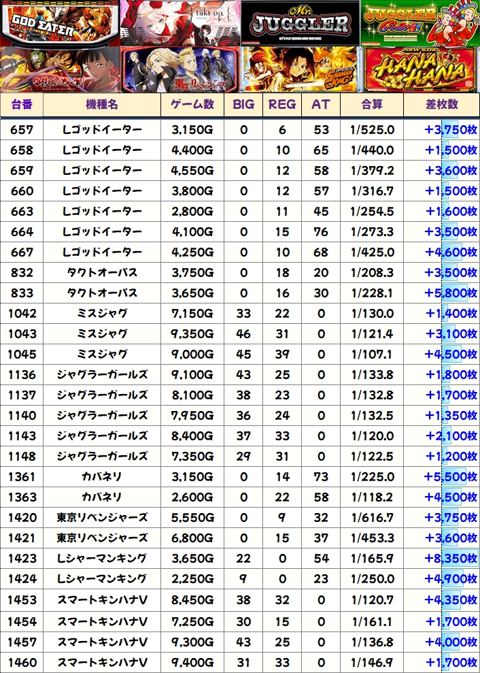Open the Shaman King banner
480x673 pixels.
(x=301, y=69)
